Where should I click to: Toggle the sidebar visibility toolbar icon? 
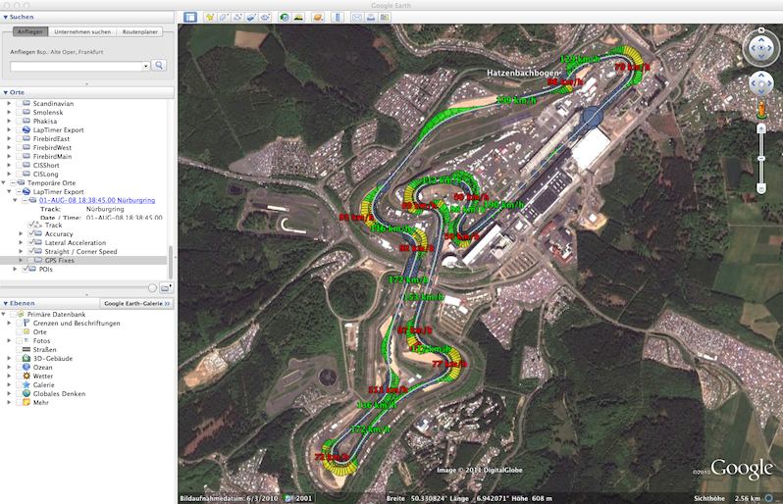(190, 17)
